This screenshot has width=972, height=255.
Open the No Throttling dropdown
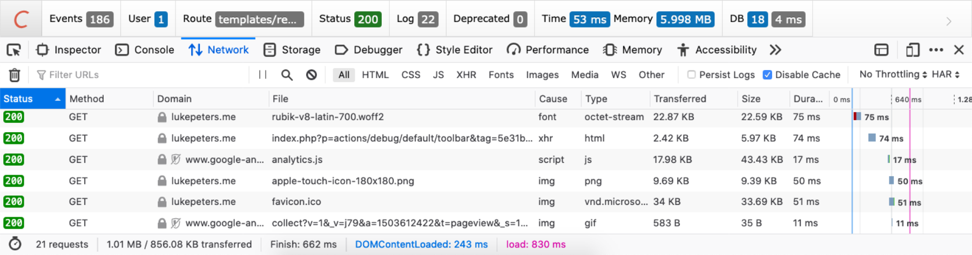click(x=893, y=74)
